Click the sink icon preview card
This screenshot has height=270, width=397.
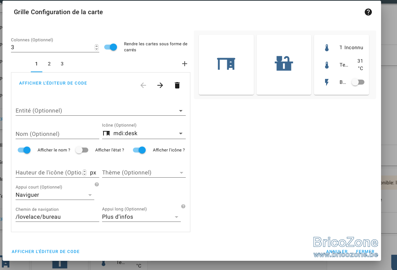pyautogui.click(x=284, y=65)
